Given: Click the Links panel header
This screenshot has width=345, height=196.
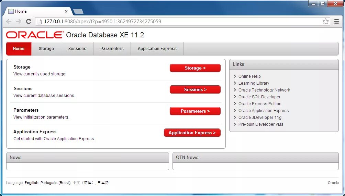Looking at the screenshot, I should tap(284, 64).
